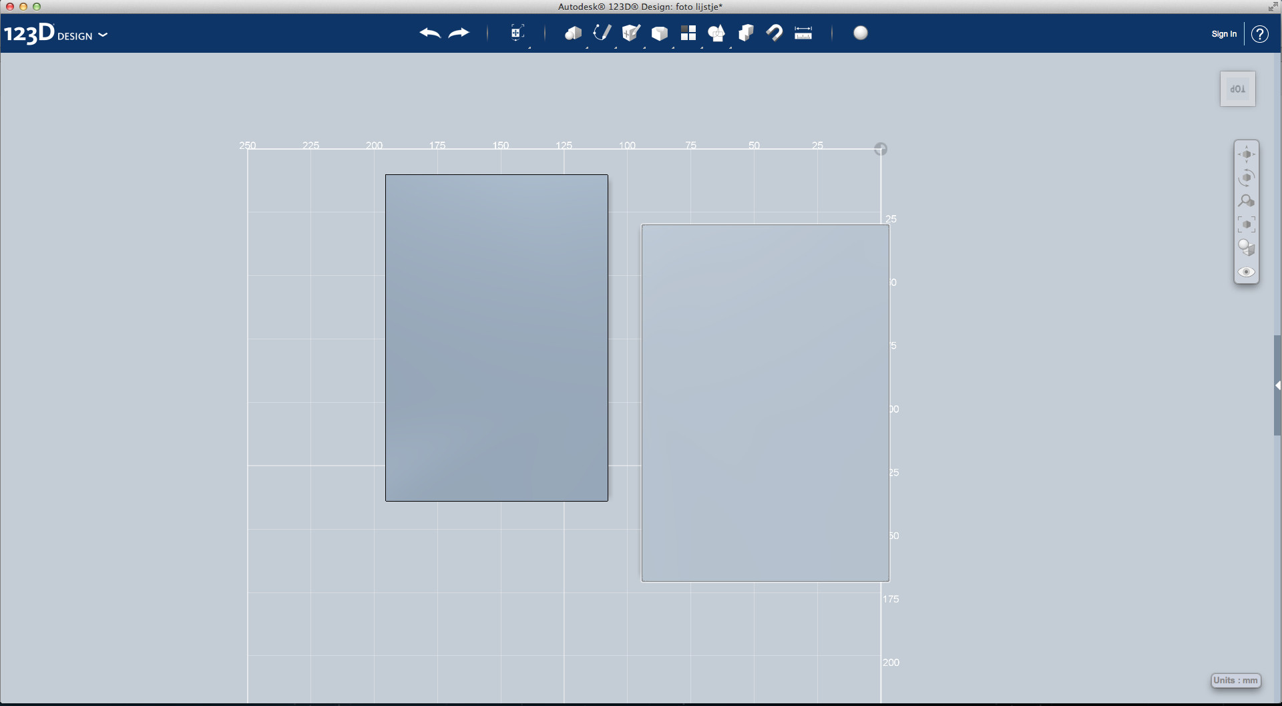The image size is (1282, 706).
Task: Expand the collapsed side panel arrow
Action: coord(1277,385)
